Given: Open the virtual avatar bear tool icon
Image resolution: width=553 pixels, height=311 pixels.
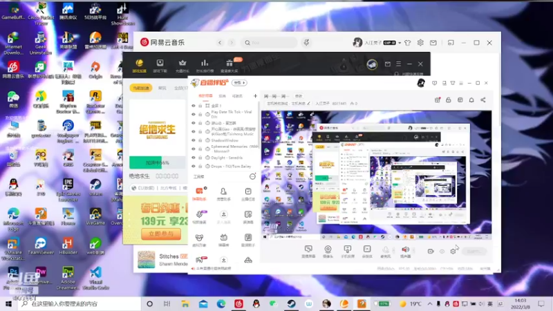Looking at the screenshot, I should point(199,240).
